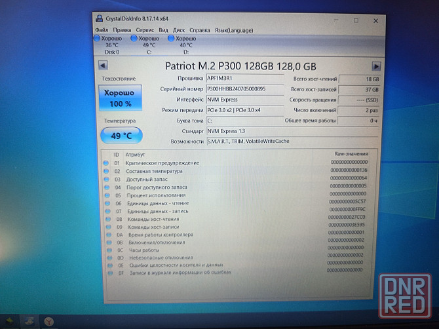Open the Справка menu
Screen dimensions: 439x329
pos(200,30)
